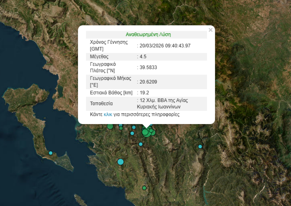The width and height of the screenshot is (291, 206).
Task: Click the large cyan marker near the western coast
Action: click(x=120, y=162)
